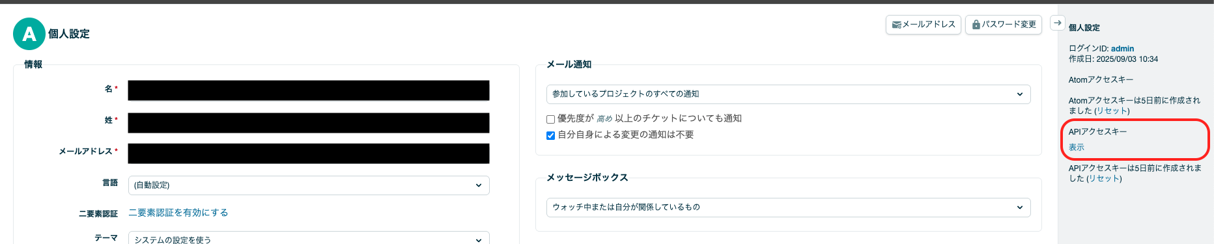This screenshot has width=1214, height=244.
Task: Open the メッセージボックス dropdown
Action: [x=788, y=208]
